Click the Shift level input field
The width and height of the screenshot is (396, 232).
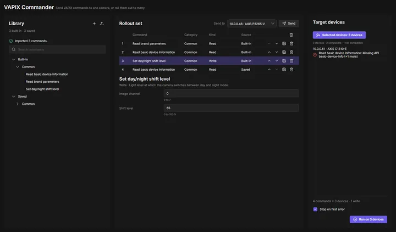pos(232,108)
